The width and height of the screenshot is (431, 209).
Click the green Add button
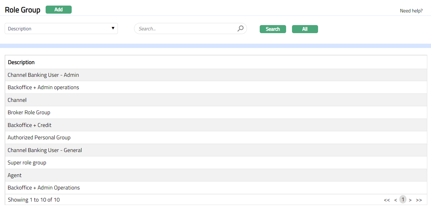coord(59,10)
